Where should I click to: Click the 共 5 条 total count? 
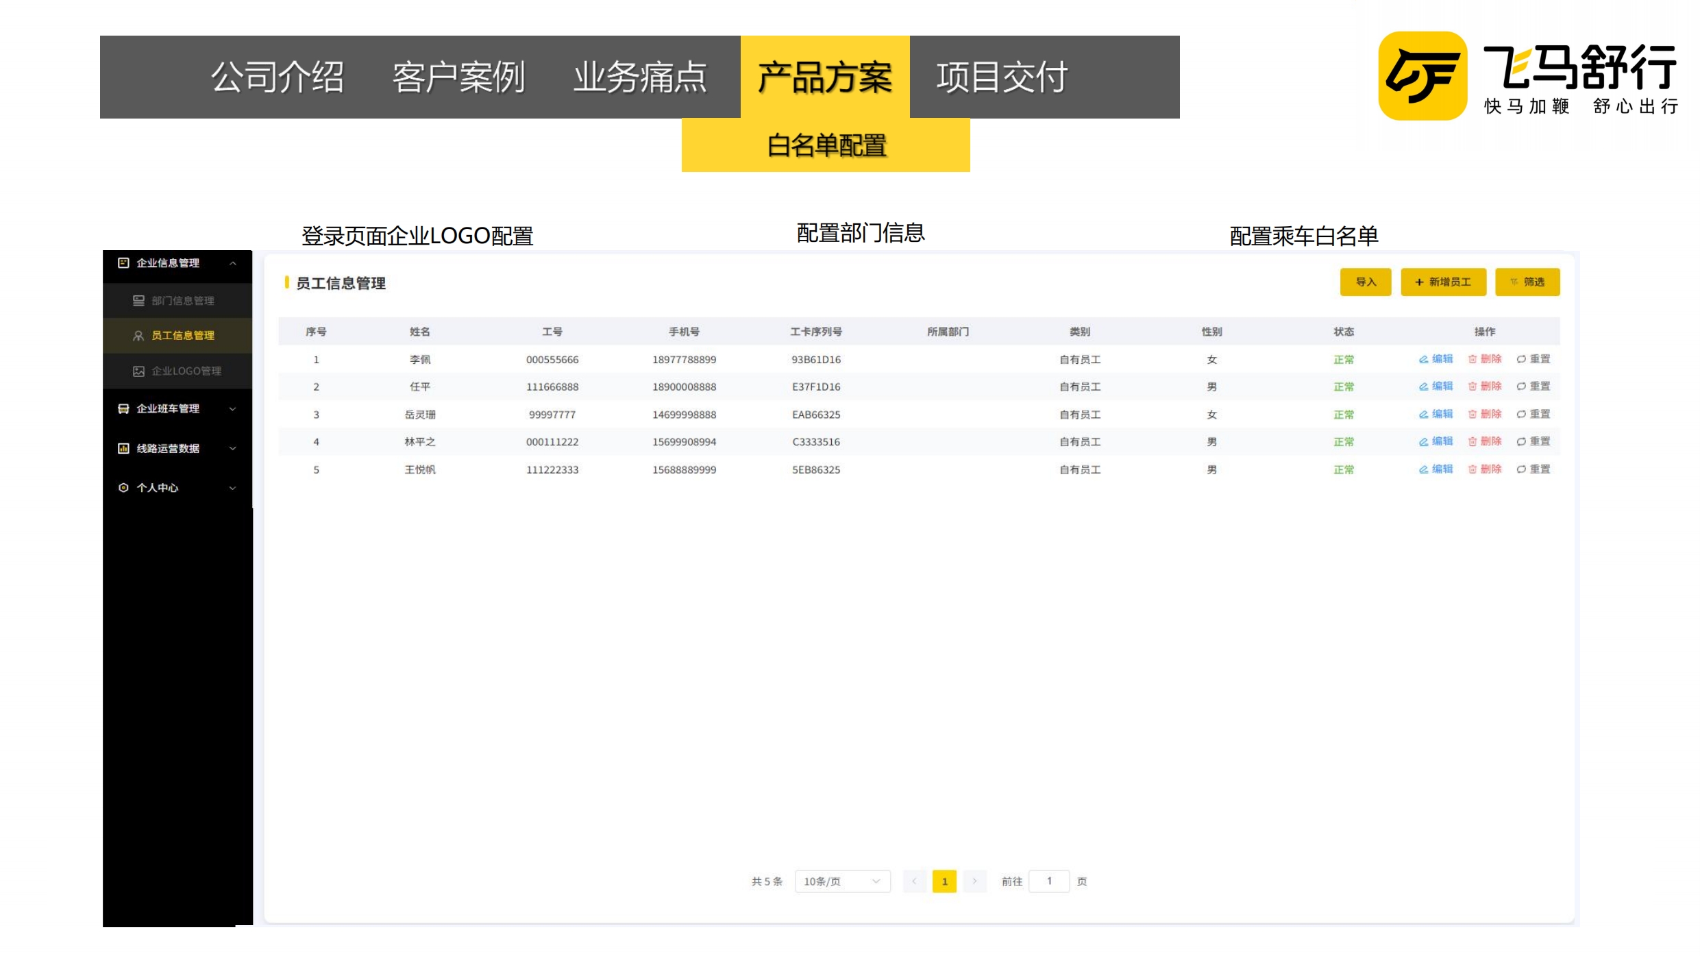click(767, 882)
